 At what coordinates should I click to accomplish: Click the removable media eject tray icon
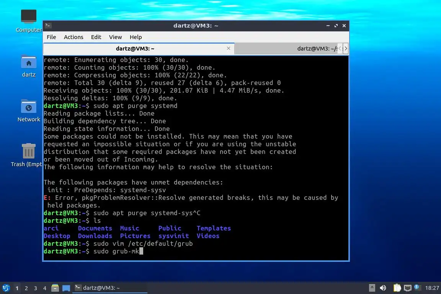[x=372, y=288]
